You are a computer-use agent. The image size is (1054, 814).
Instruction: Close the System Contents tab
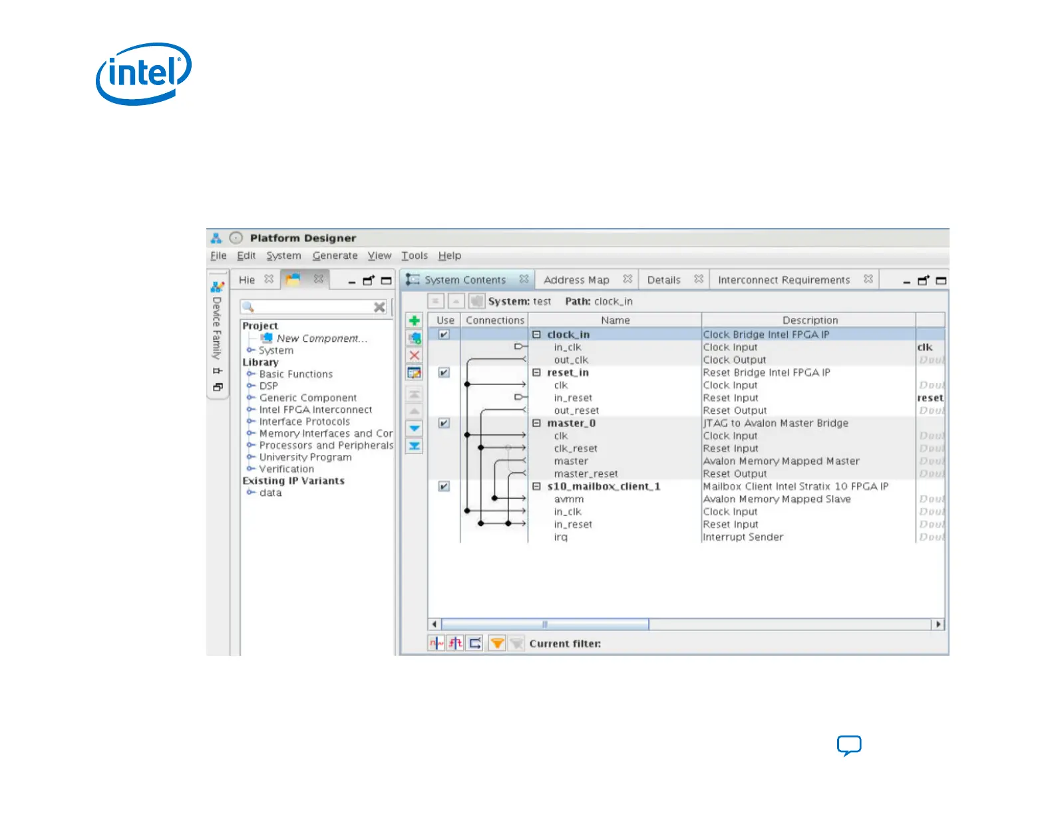pos(524,279)
